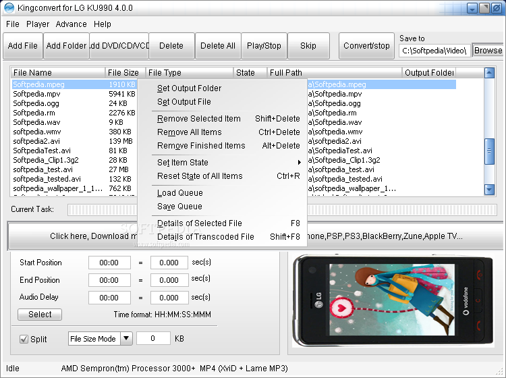This screenshot has width=506, height=378.
Task: Select the softpedia_wallpaper_1_1 file row
Action: [74, 188]
